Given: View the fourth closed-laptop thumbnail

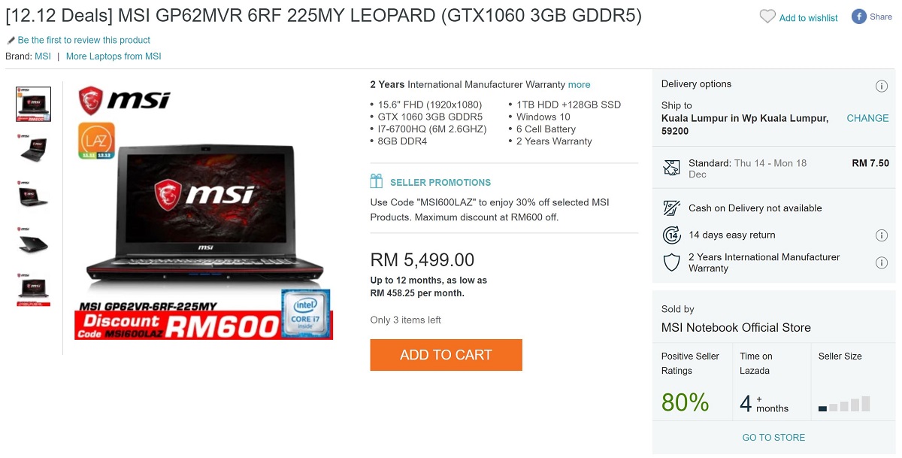Looking at the screenshot, I should coord(34,242).
